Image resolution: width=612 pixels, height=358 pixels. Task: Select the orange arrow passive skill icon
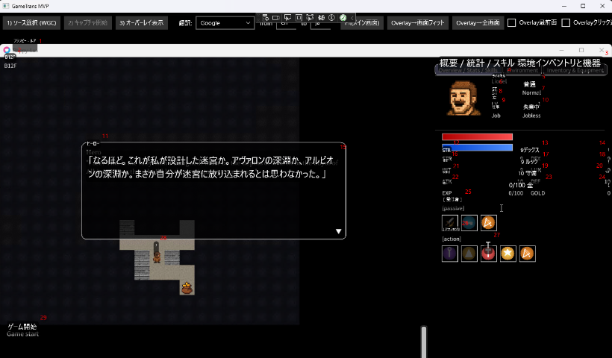[488, 222]
